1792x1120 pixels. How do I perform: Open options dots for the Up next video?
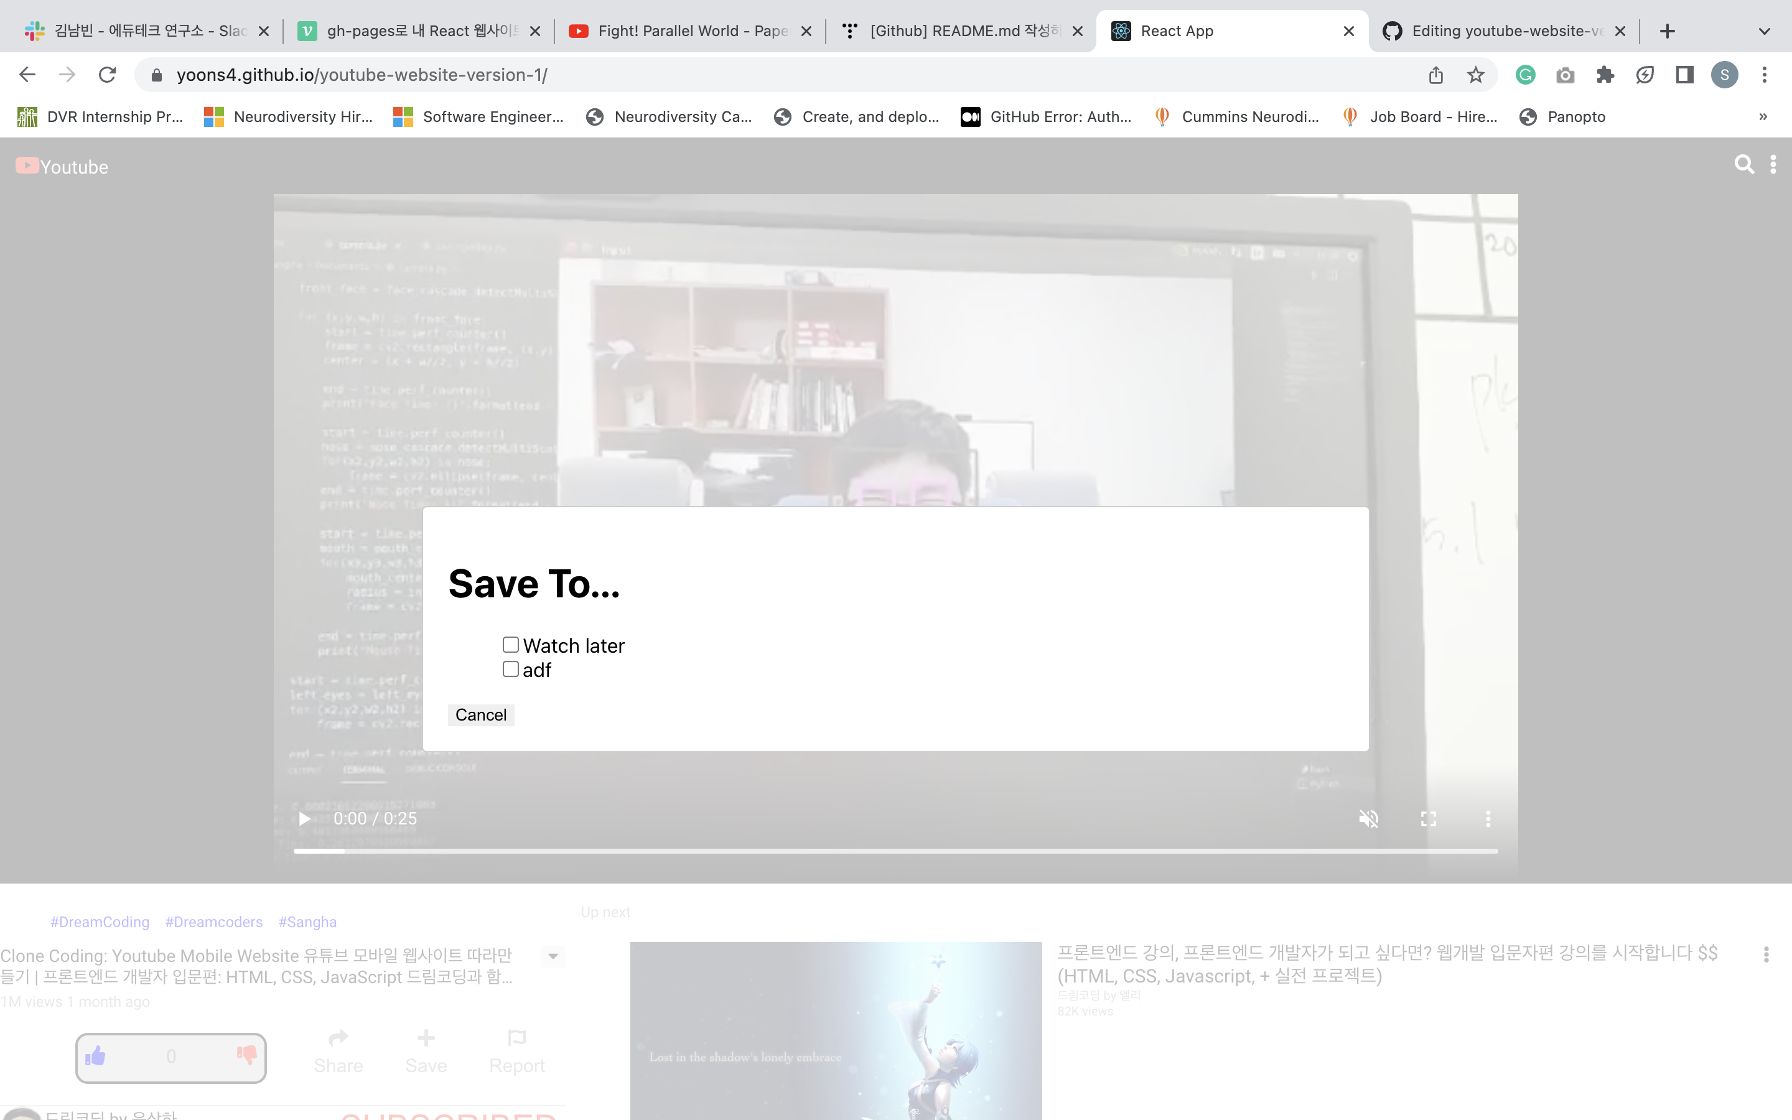coord(1766,955)
